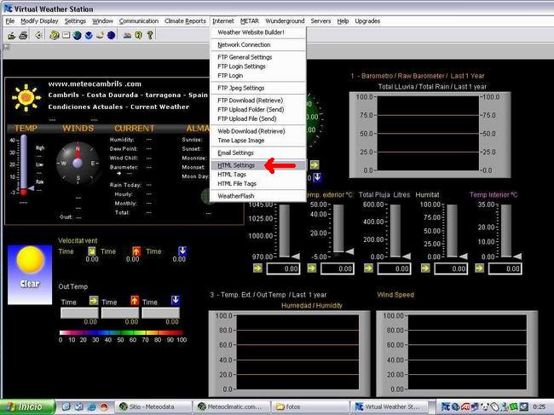Select FTP Login Settings entry
The image size is (554, 415).
click(x=258, y=66)
